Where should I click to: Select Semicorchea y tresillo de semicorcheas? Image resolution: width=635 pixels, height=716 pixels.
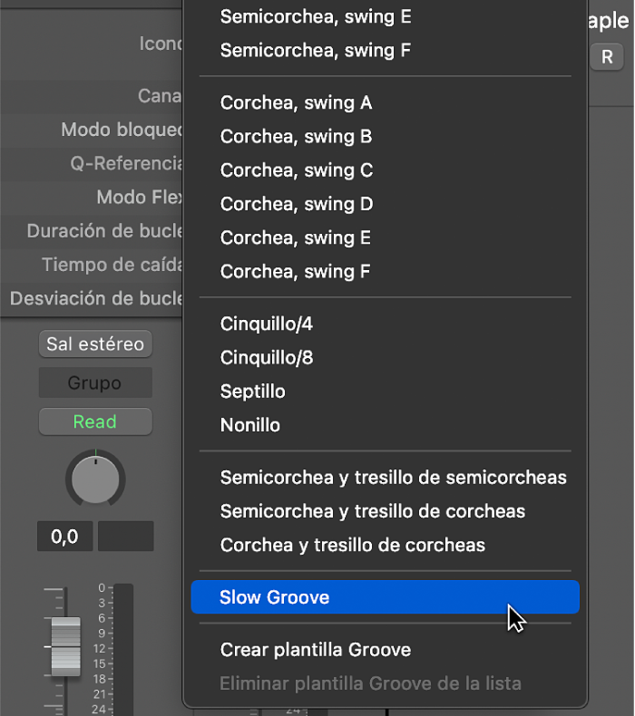coord(393,478)
